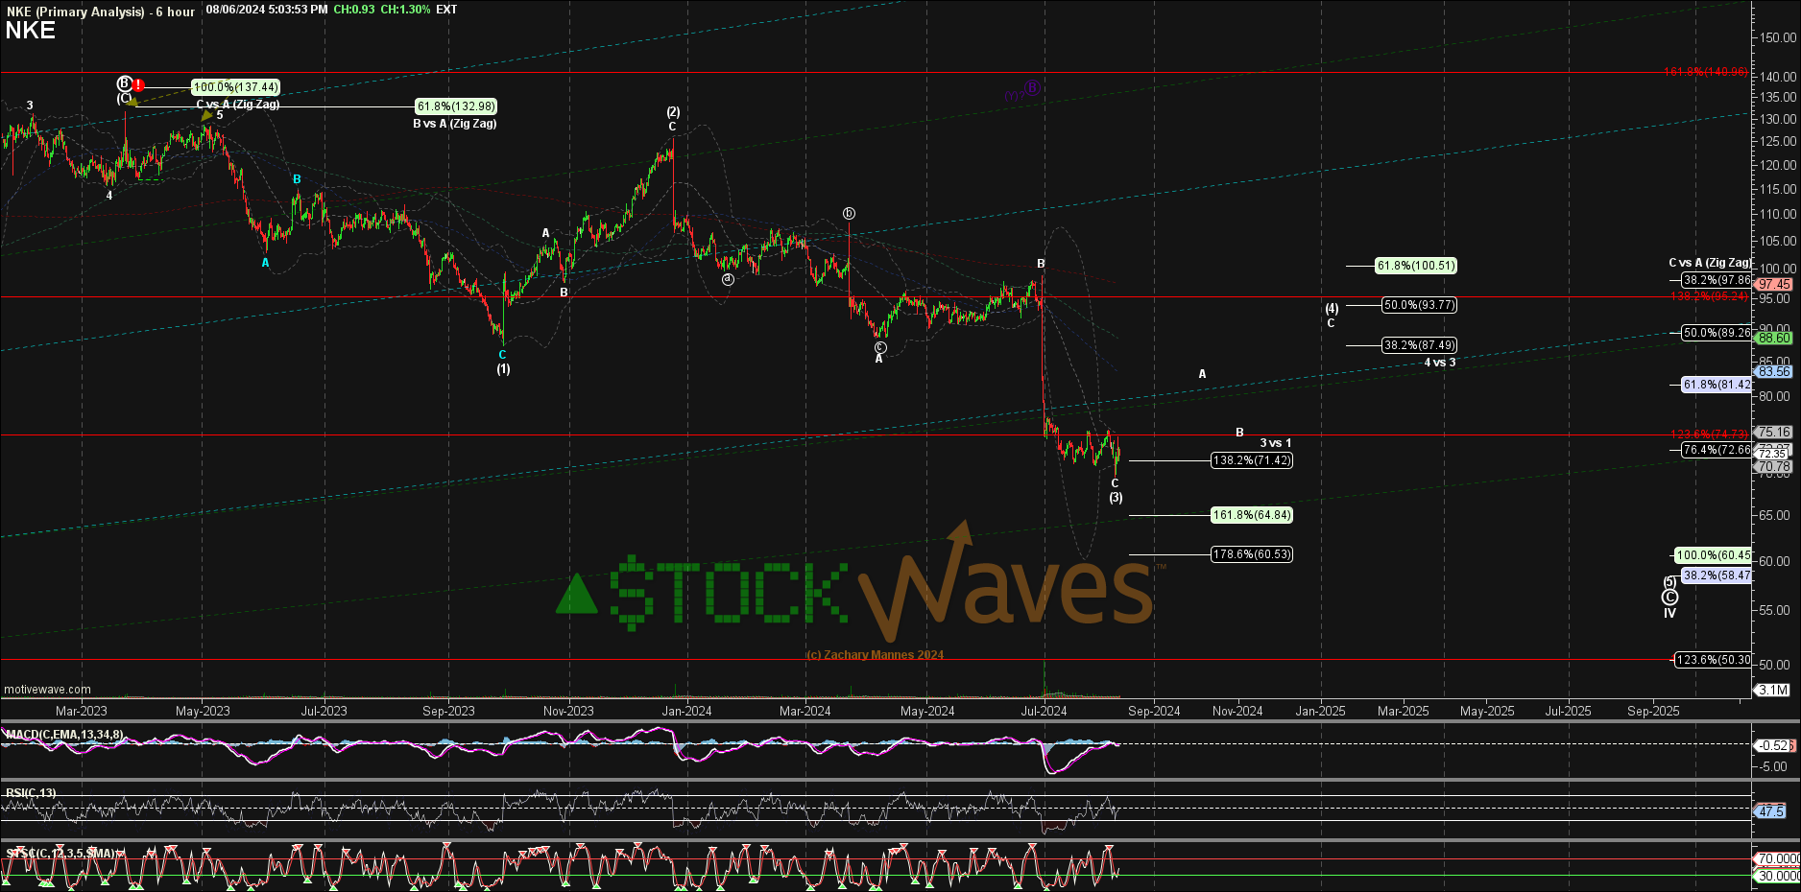Select the circled B wave label beside the alert icon
The height and width of the screenshot is (892, 1801).
(x=124, y=83)
